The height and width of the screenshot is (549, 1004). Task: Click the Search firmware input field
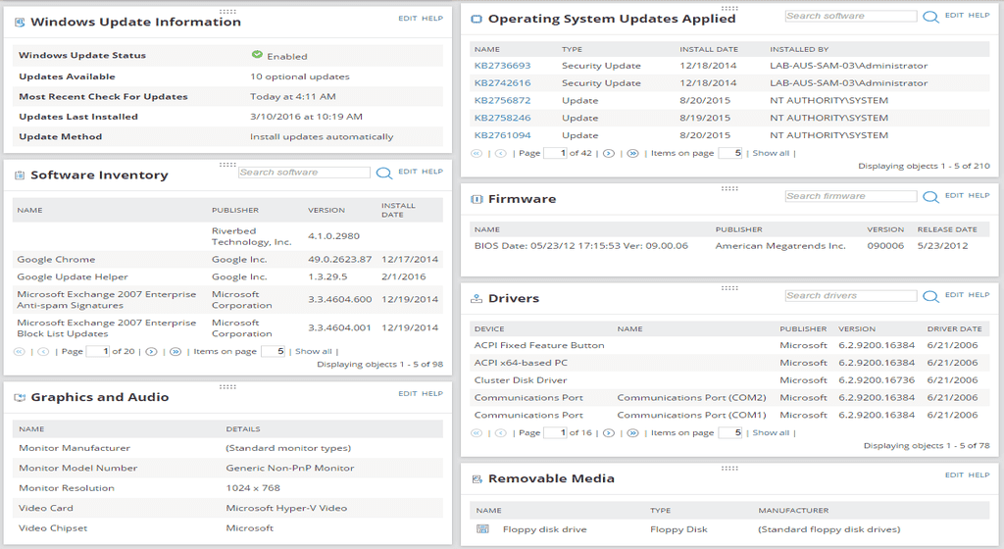pyautogui.click(x=850, y=196)
